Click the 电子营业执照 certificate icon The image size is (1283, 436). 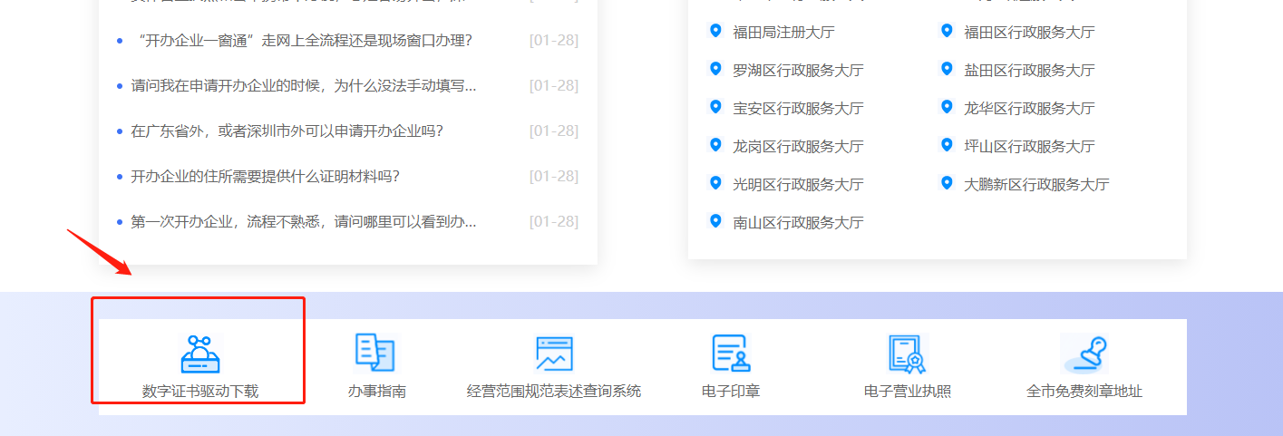[907, 353]
